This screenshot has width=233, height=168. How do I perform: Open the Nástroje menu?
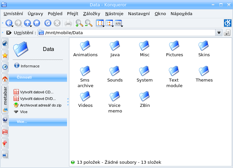pyautogui.click(x=114, y=13)
